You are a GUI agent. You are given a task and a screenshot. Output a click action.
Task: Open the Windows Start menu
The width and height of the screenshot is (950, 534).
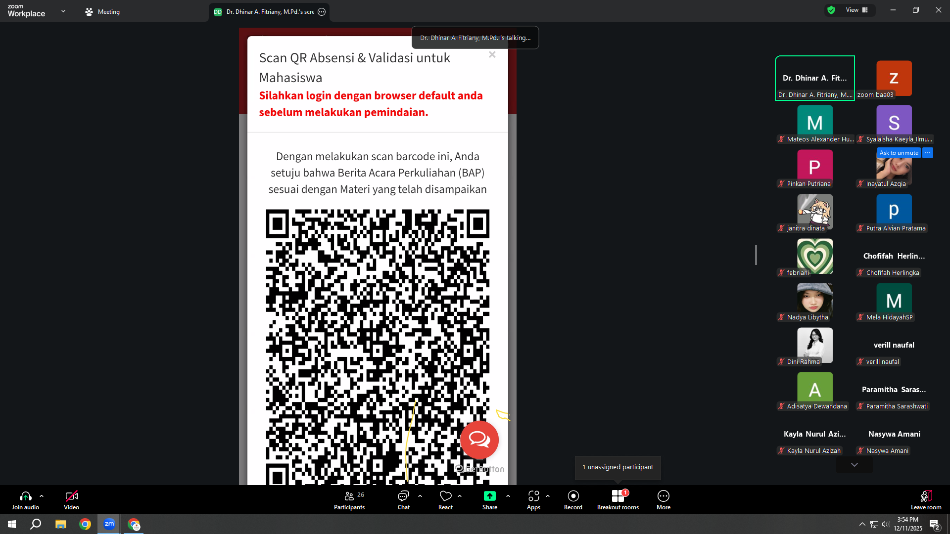[x=12, y=524]
